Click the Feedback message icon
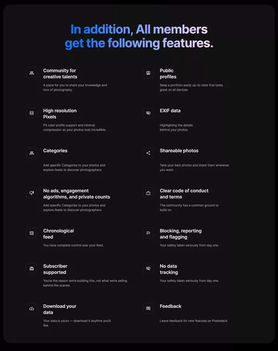 (148, 308)
